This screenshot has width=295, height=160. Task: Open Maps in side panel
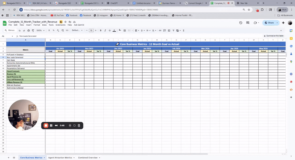tap(291, 62)
